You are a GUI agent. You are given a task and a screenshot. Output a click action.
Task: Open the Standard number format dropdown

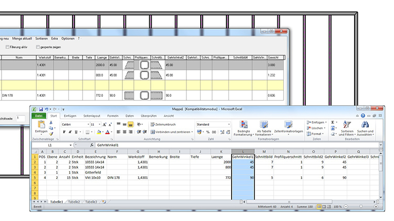[229, 124]
